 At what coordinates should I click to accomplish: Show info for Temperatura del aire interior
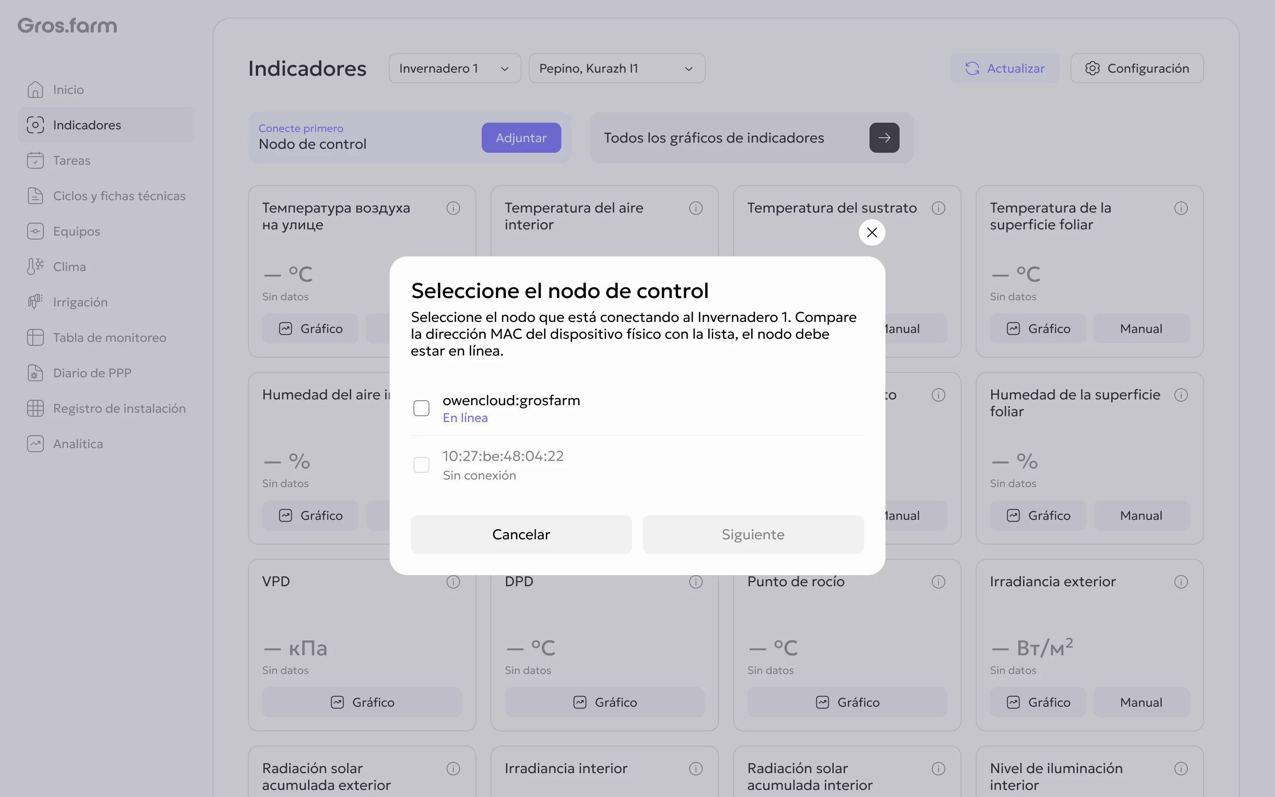(x=696, y=208)
